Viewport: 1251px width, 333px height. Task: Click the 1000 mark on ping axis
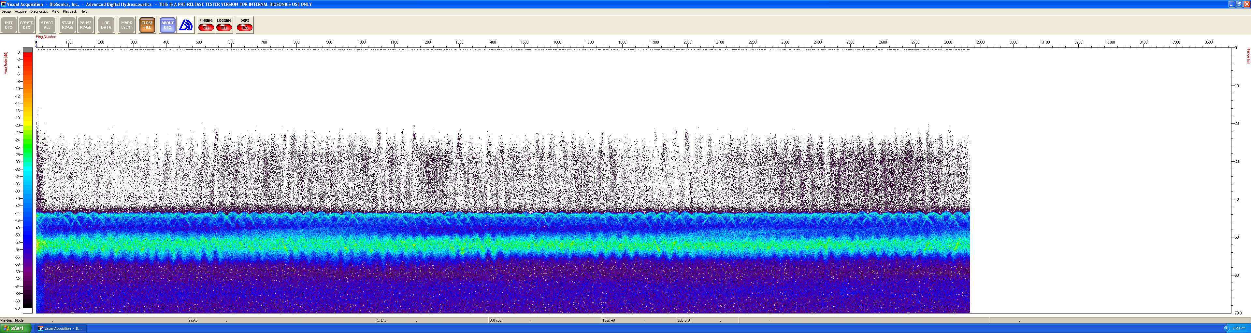[362, 43]
